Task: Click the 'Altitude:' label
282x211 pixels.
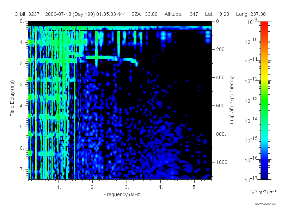Action: (173, 14)
